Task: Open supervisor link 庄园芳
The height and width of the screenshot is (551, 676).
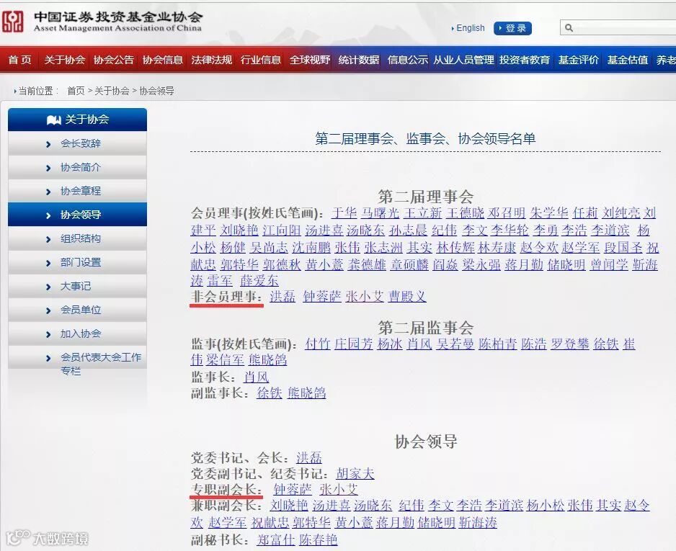Action: point(354,344)
